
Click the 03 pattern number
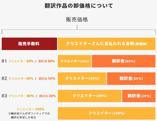point(4,96)
